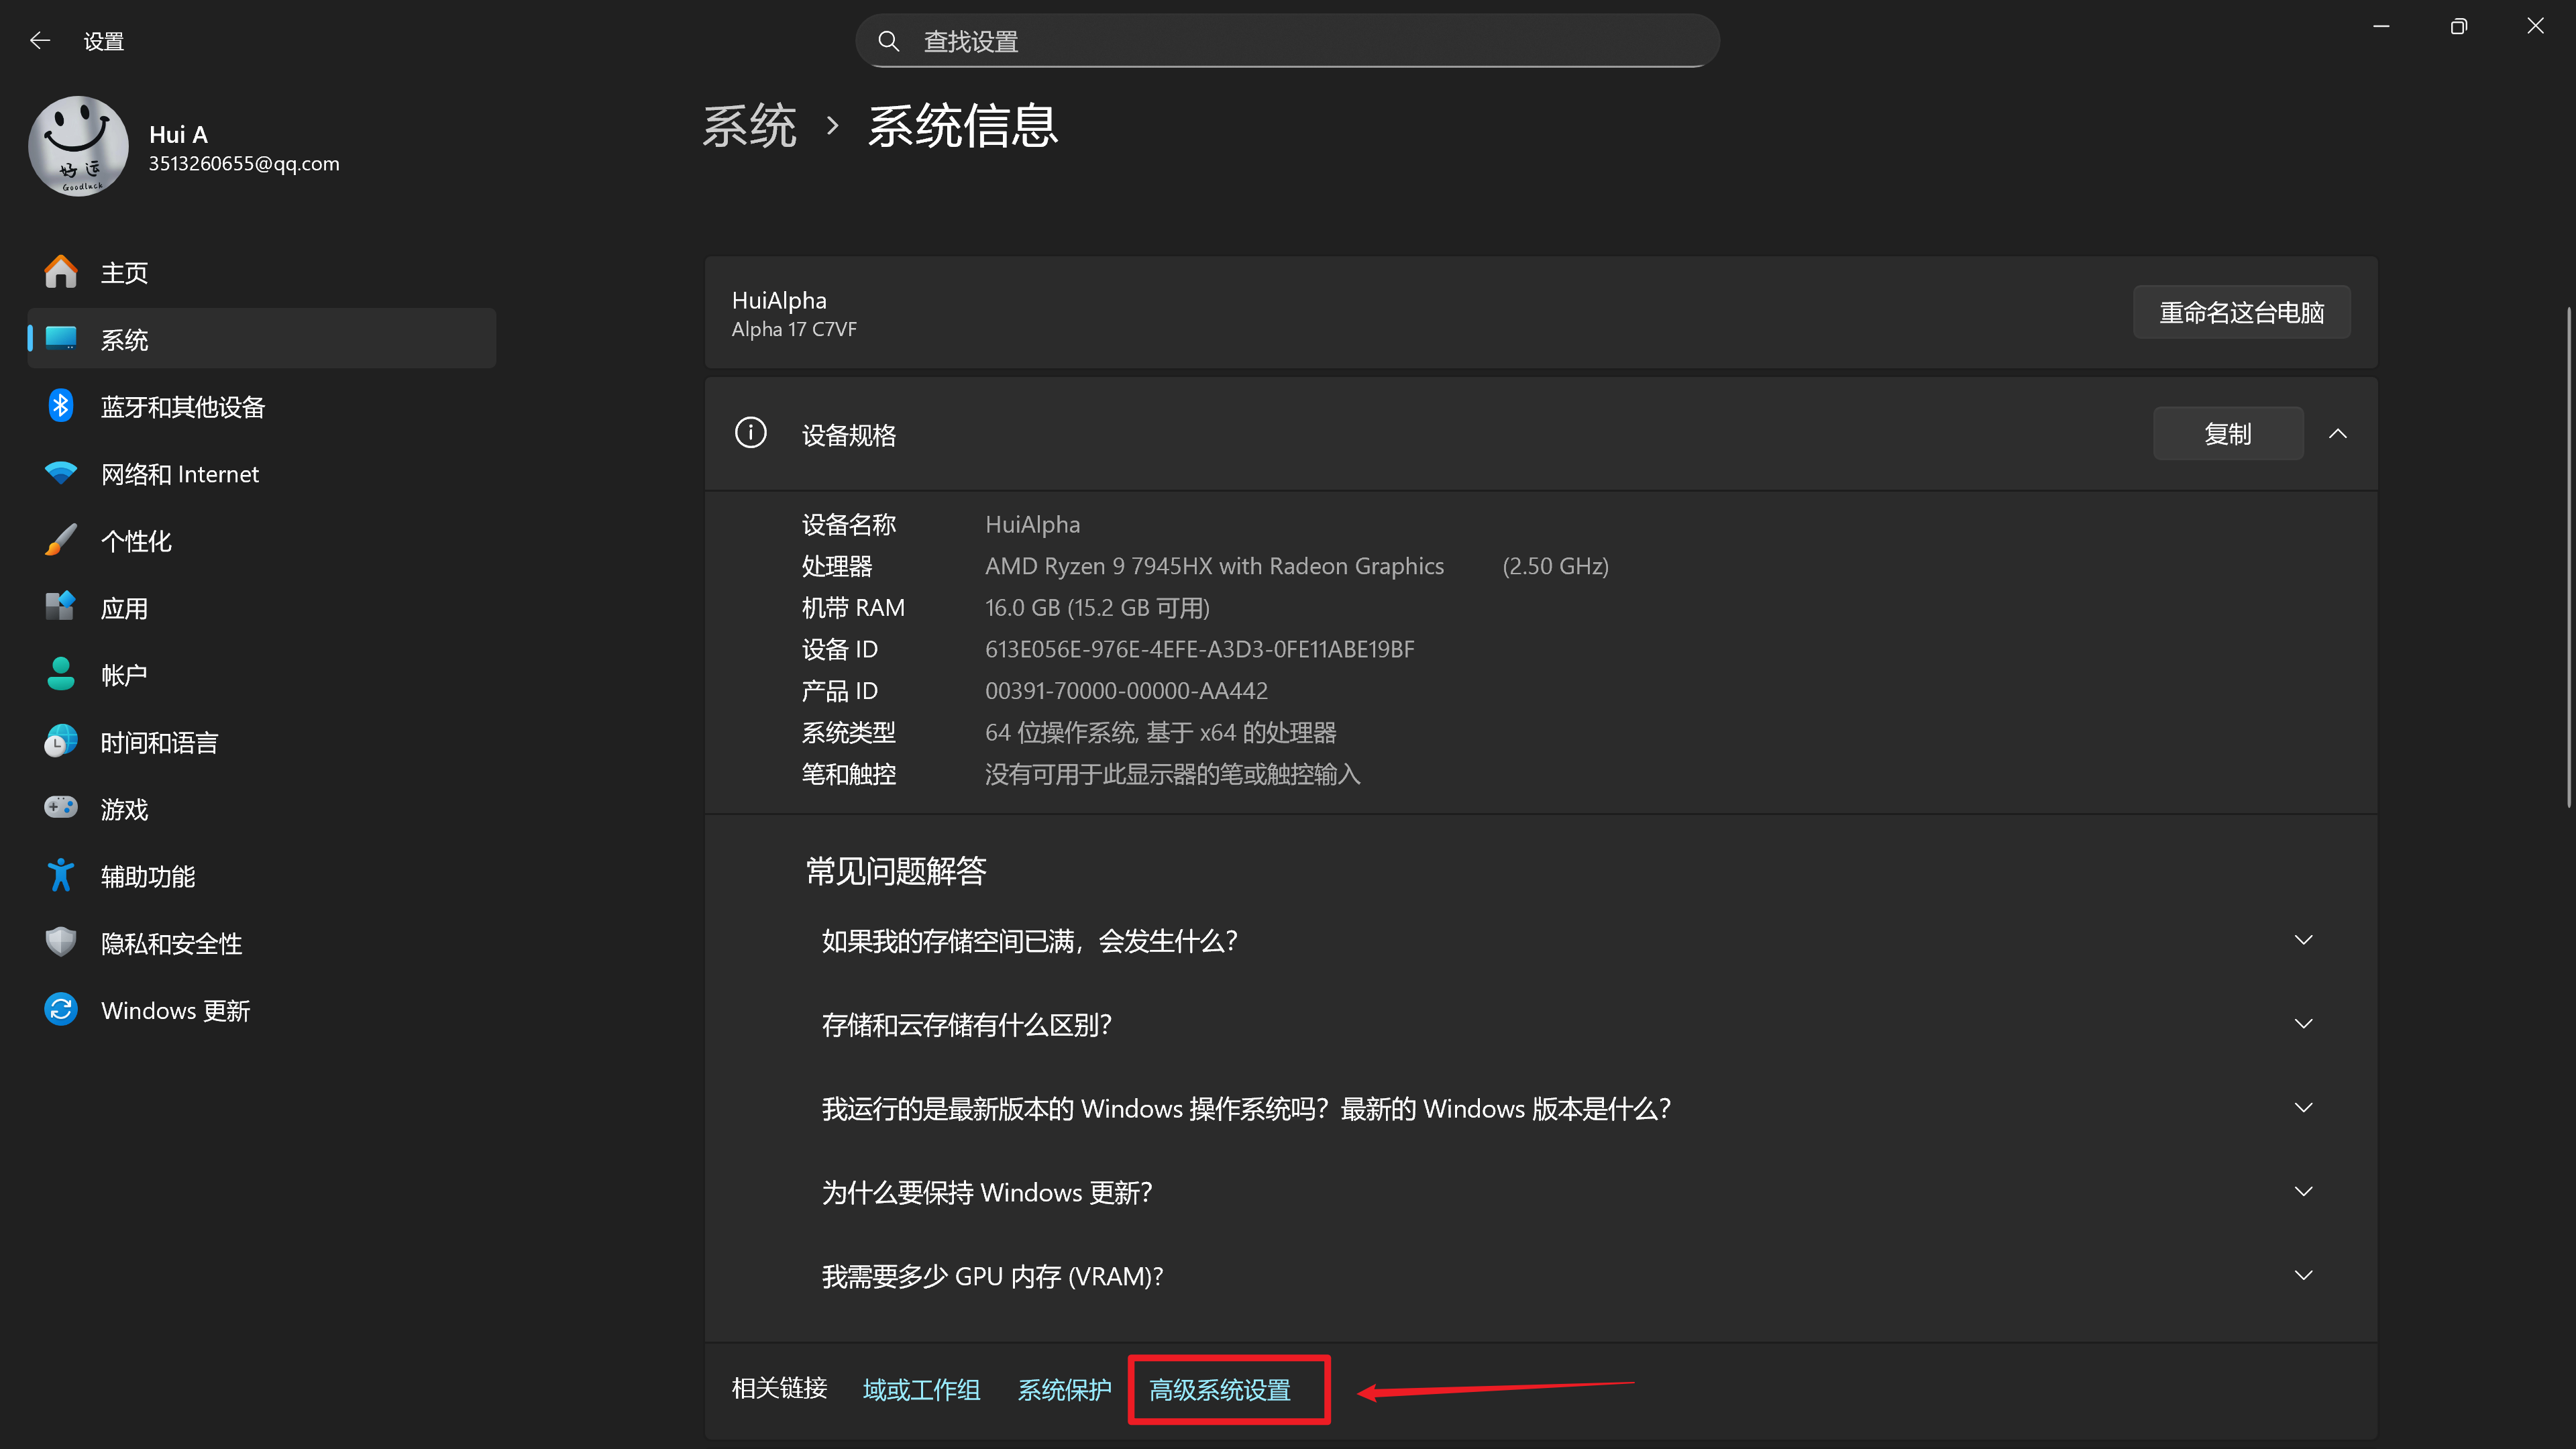Click the Wi-Fi network icon
Screen dimensions: 2576x1449
pyautogui.click(x=61, y=473)
